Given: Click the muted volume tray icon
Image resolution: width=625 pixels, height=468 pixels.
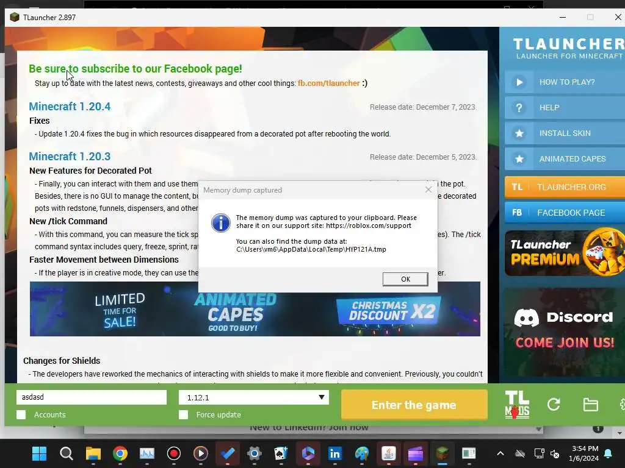Looking at the screenshot, I should tap(555, 453).
